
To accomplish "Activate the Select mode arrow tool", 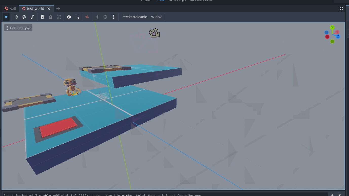I will point(6,17).
